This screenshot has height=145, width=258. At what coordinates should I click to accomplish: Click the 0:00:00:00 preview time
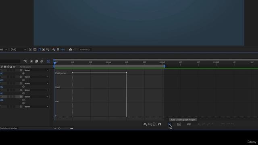coord(85,50)
